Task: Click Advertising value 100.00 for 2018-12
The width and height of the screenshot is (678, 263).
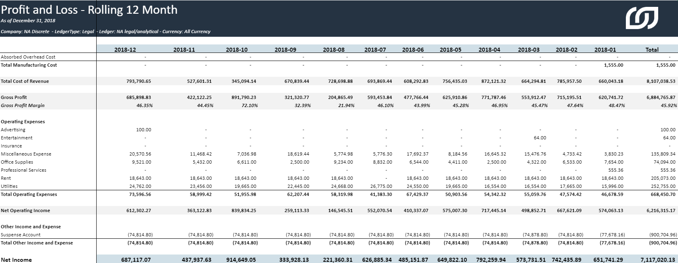Action: tap(144, 130)
